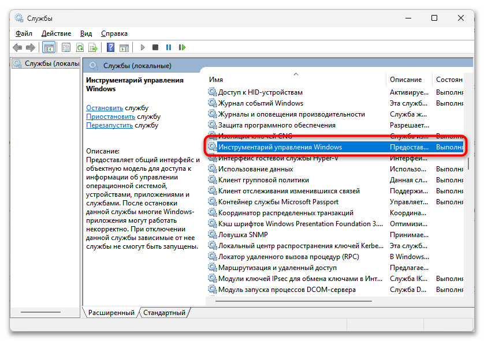
Task: Click the gear icon beside Использование данных
Action: pyautogui.click(x=213, y=168)
